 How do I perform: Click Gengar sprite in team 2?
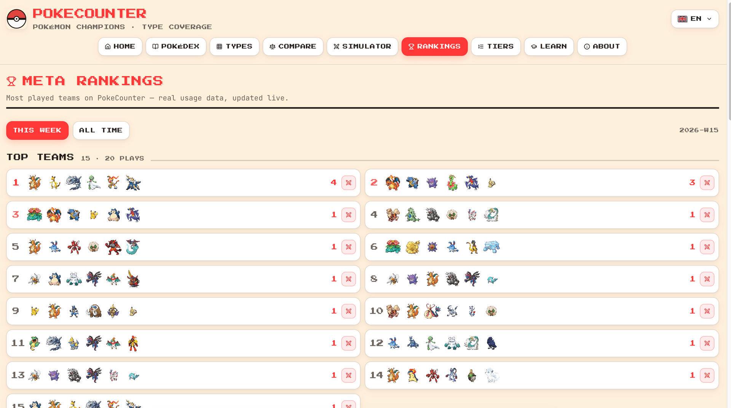coord(432,183)
